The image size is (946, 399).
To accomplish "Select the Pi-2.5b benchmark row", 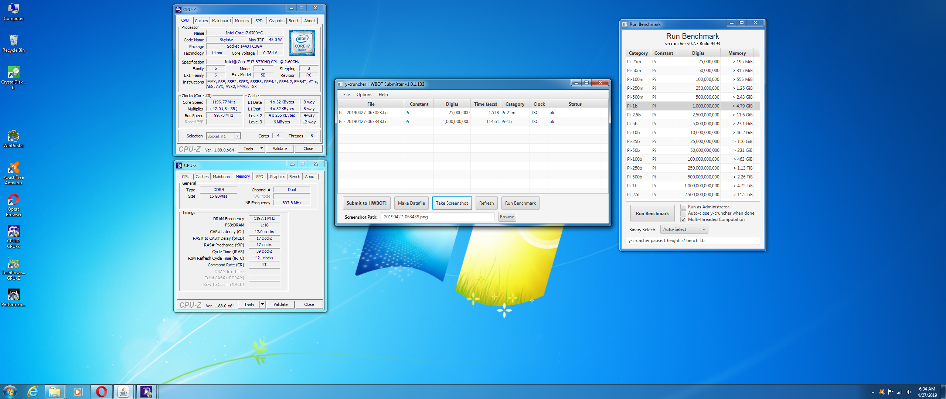I will 693,115.
